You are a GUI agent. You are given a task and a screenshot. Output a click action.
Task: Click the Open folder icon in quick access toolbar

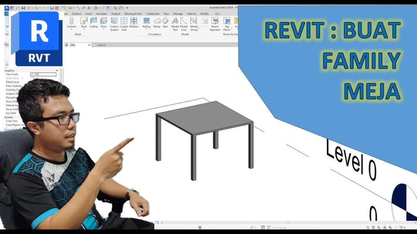click(x=18, y=8)
